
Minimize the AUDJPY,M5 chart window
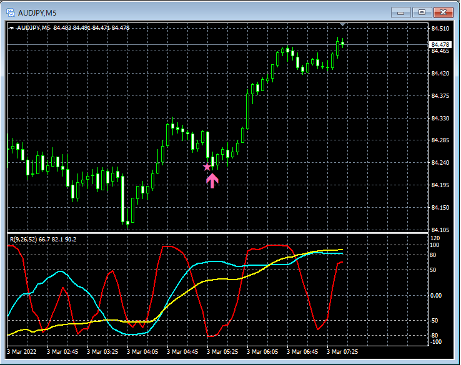pos(401,12)
